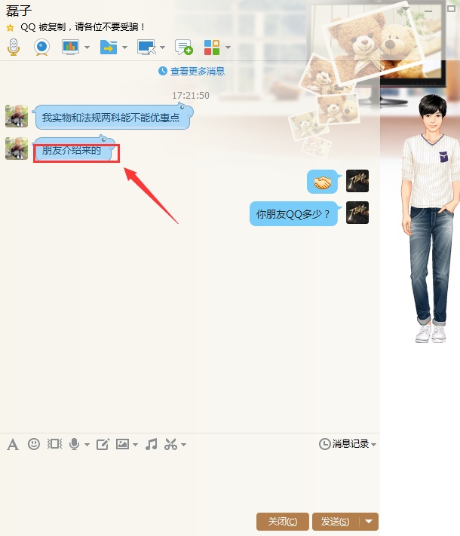The width and height of the screenshot is (460, 536).
Task: Click the remote desktop screen icon
Action: pos(146,47)
